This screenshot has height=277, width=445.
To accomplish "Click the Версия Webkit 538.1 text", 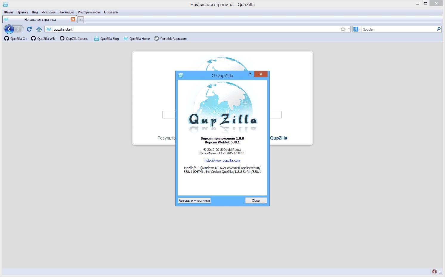I will point(222,142).
